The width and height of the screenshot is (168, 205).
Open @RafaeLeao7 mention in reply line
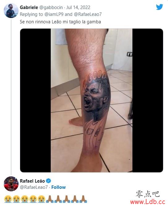click(x=88, y=14)
